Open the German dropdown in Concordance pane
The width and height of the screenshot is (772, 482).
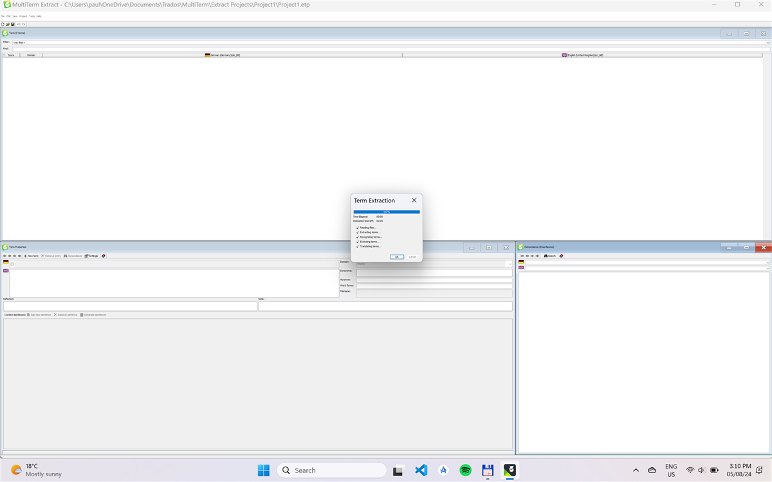pyautogui.click(x=767, y=262)
